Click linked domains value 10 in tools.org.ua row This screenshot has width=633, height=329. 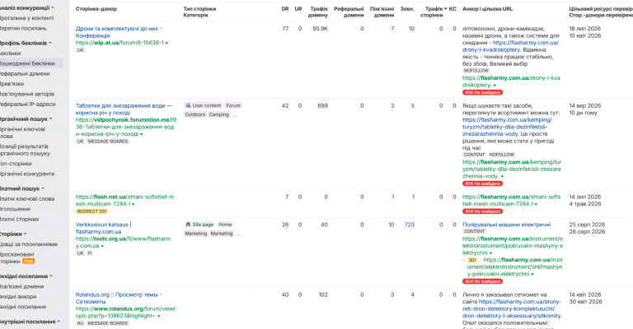coord(392,225)
